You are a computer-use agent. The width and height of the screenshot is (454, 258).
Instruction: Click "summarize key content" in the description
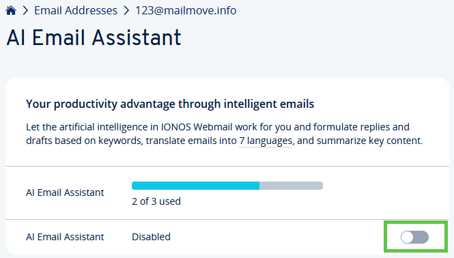tap(370, 141)
